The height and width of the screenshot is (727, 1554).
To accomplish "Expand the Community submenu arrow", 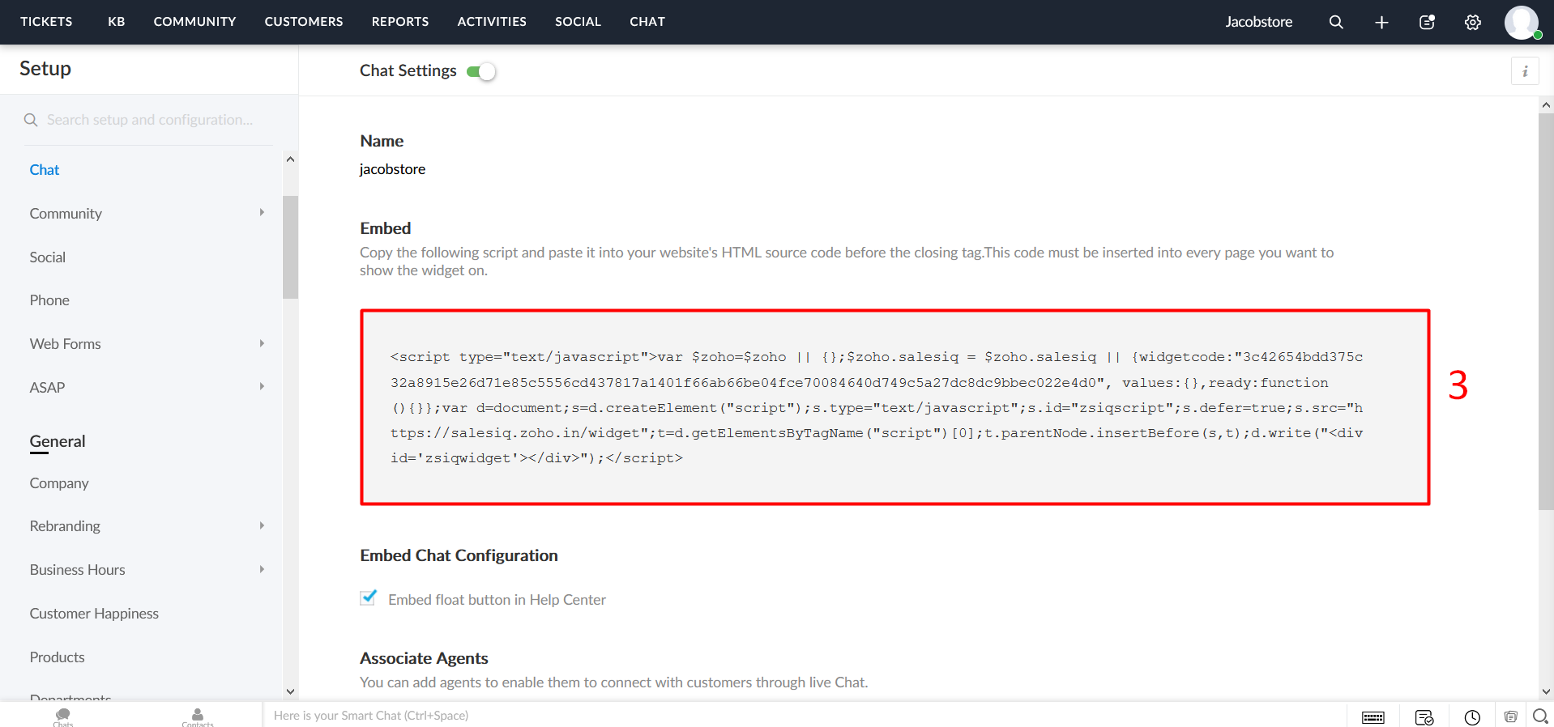I will click(262, 213).
